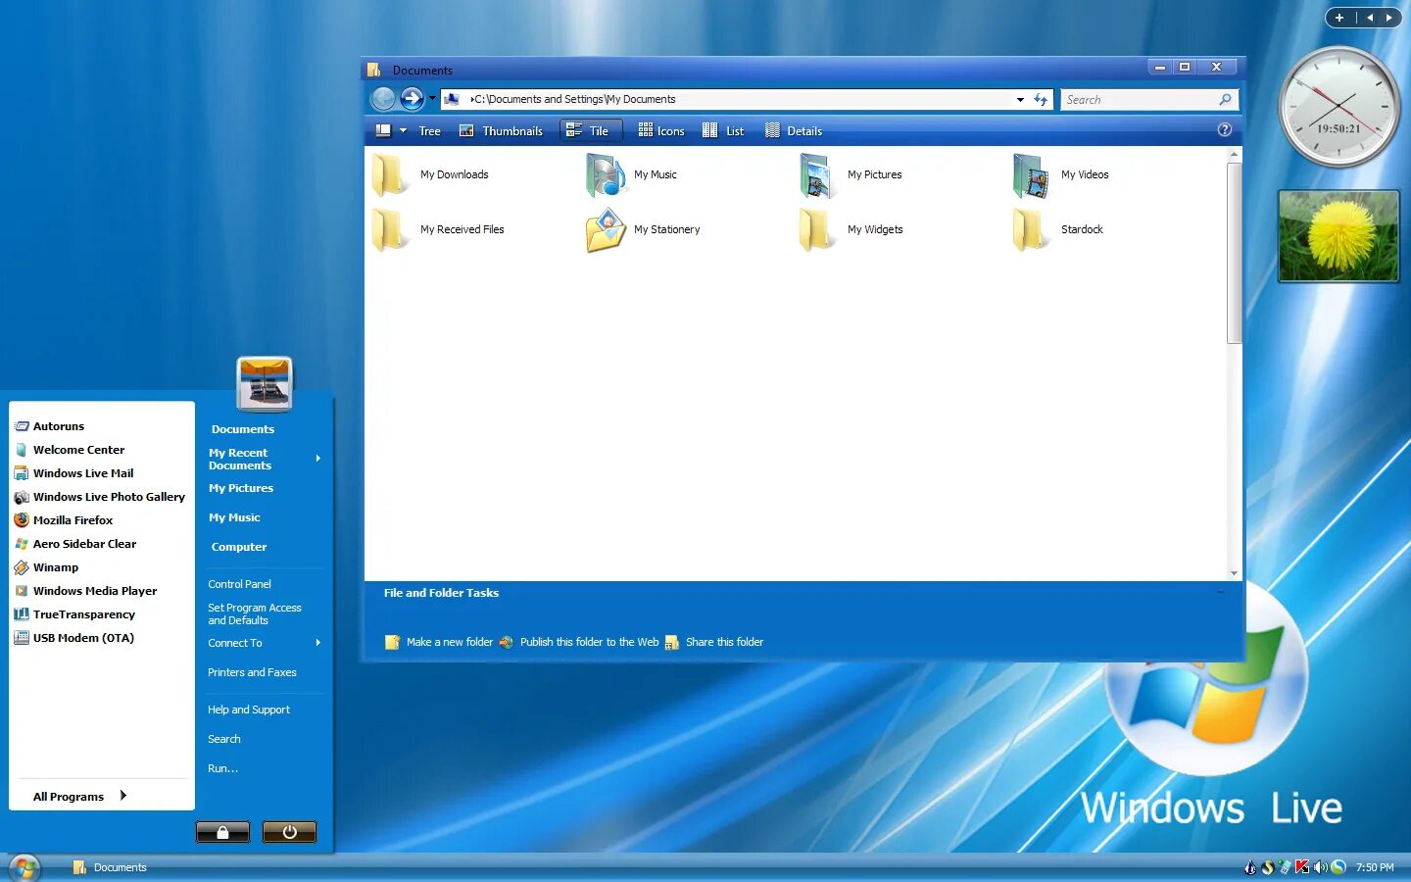1411x882 pixels.
Task: Toggle the Tile view button
Action: (x=590, y=130)
